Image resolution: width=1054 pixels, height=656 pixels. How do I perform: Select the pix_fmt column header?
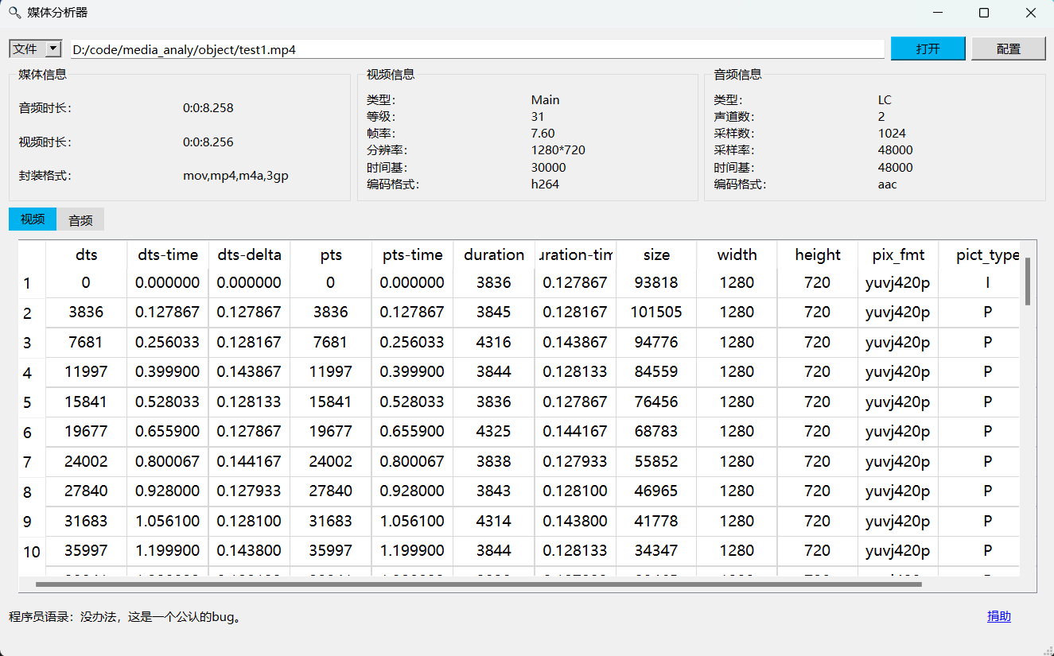(898, 254)
